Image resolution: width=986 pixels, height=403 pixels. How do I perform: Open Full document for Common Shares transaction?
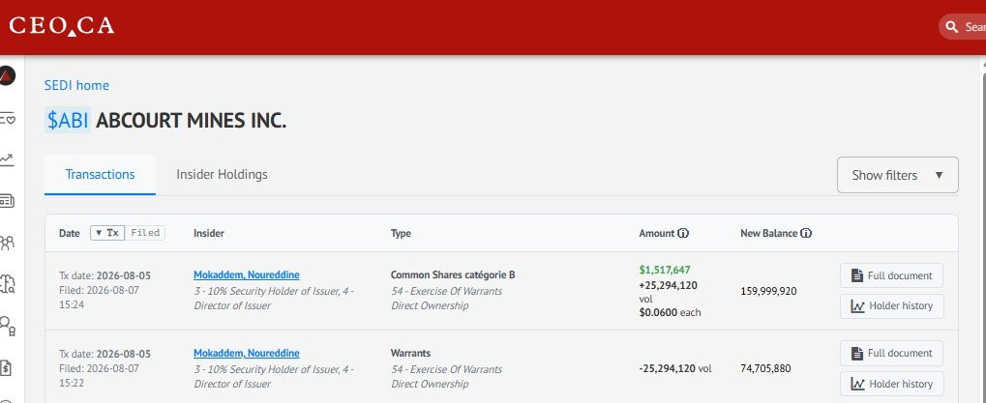pyautogui.click(x=892, y=275)
